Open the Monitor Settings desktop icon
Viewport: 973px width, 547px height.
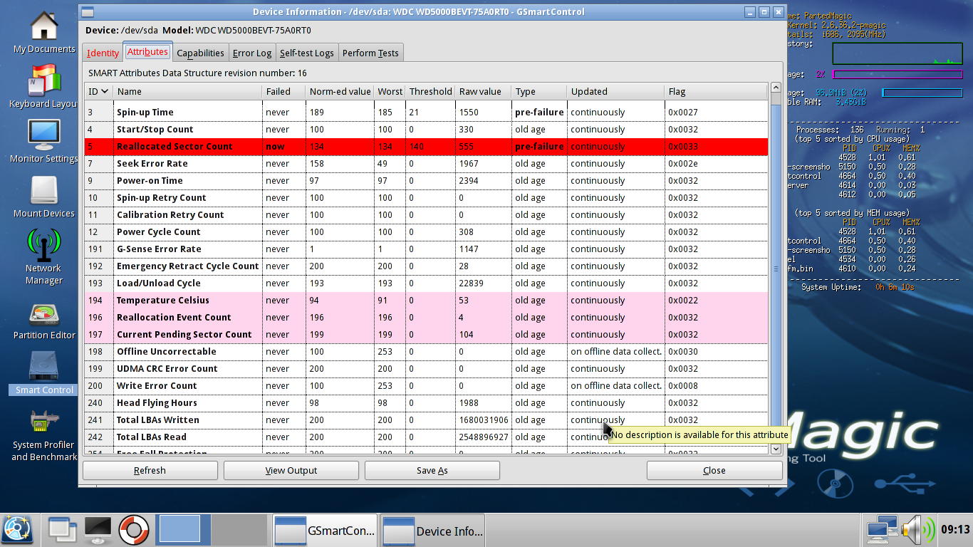(x=43, y=142)
